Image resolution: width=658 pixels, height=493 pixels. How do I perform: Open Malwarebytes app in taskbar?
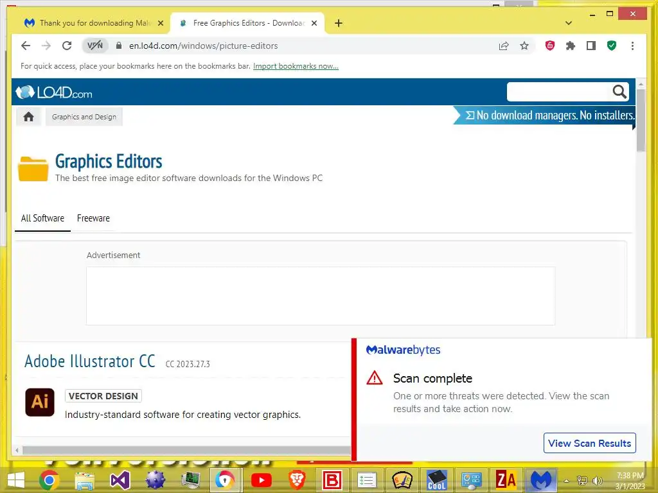pyautogui.click(x=541, y=480)
